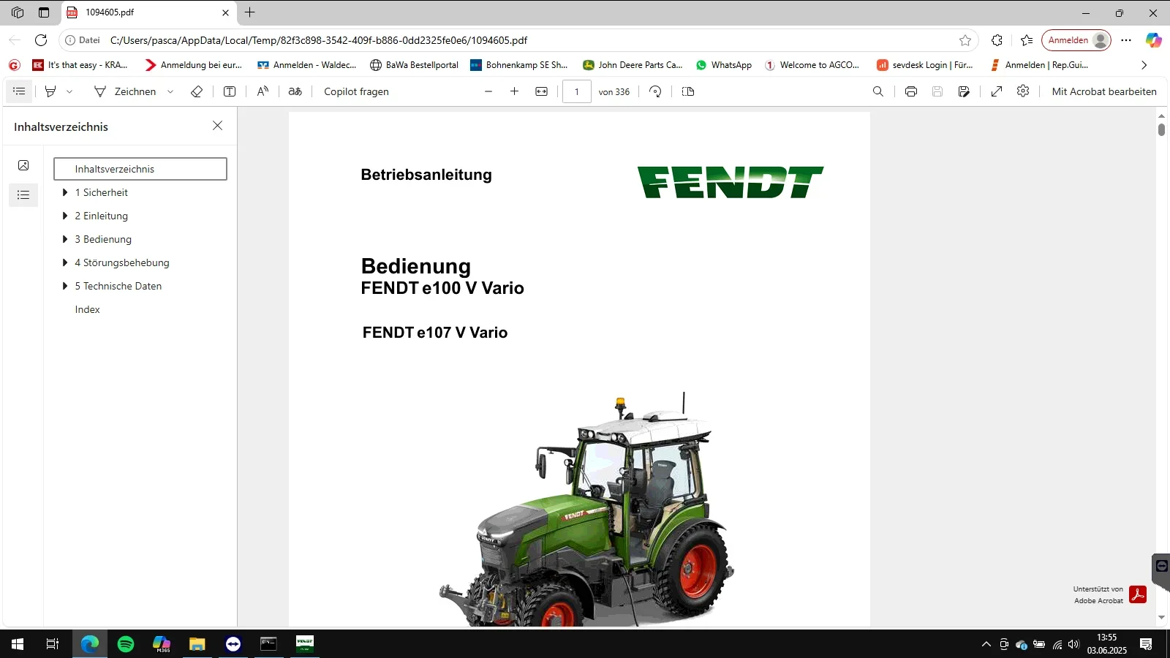Print the PDF document
The image size is (1170, 658).
[x=911, y=91]
